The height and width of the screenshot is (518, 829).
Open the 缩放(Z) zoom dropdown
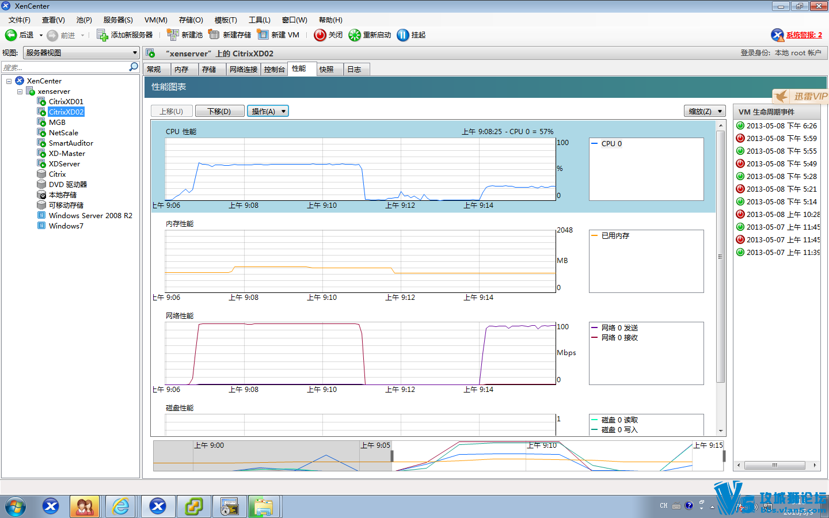tap(704, 111)
